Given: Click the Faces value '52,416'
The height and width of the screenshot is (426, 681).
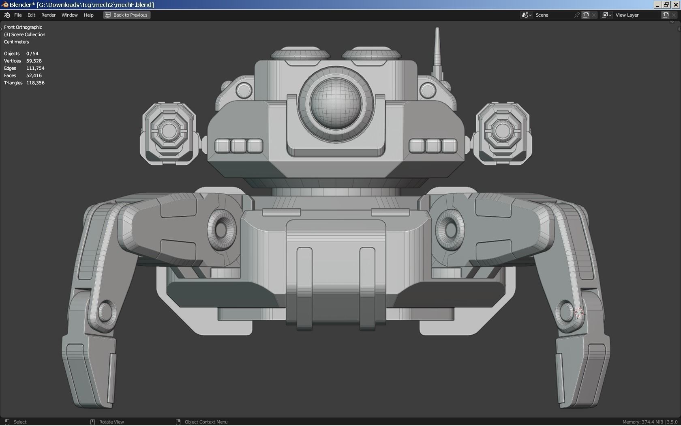Looking at the screenshot, I should 34,75.
